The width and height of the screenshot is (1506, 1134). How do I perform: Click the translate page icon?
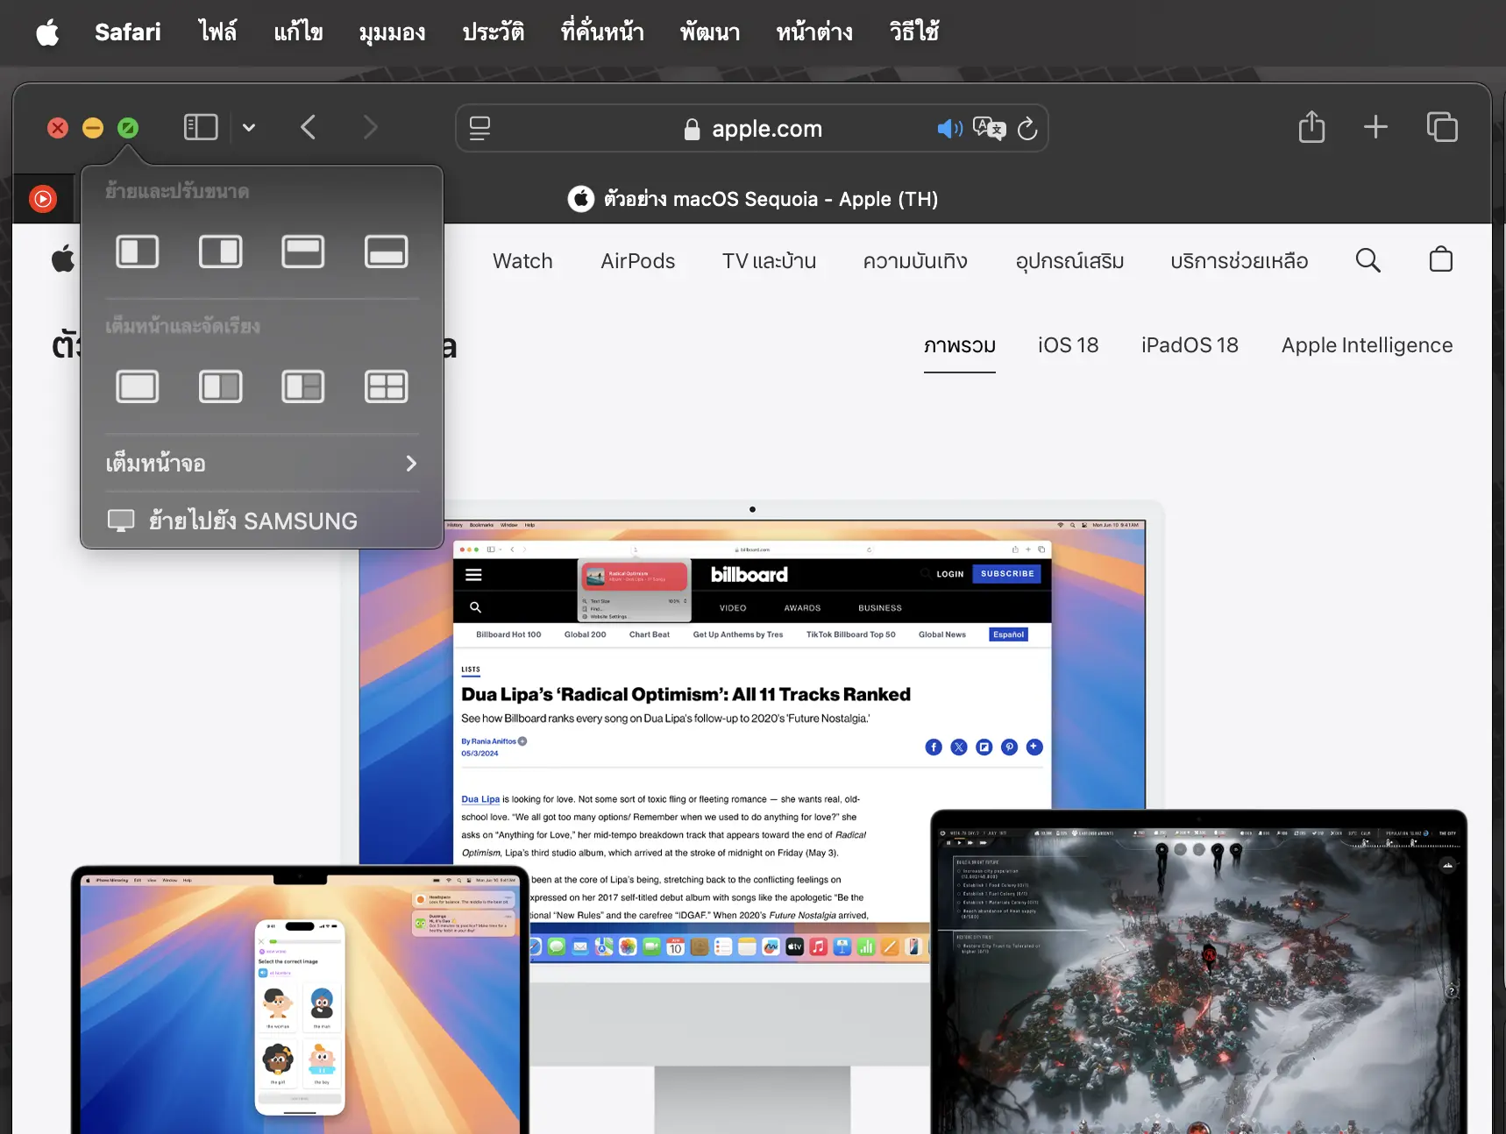[989, 129]
